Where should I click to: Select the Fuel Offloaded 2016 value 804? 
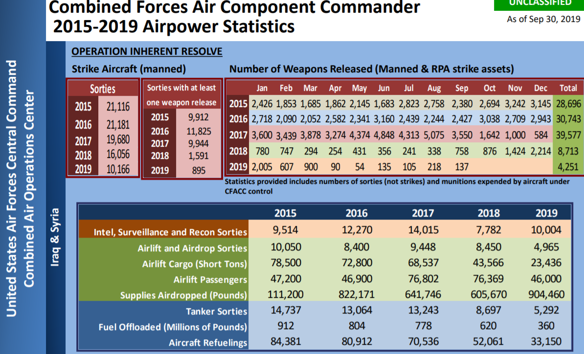point(357,326)
